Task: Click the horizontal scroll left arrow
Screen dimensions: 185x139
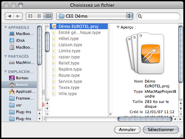Action: [175, 119]
